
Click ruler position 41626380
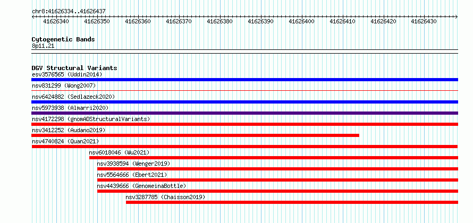[x=219, y=21]
